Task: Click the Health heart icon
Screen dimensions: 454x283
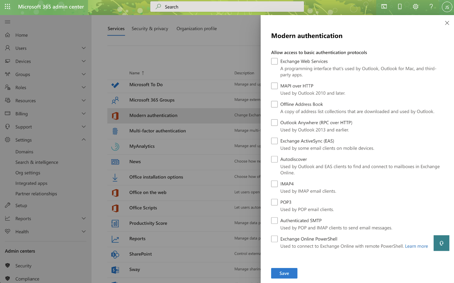Action: [8, 231]
